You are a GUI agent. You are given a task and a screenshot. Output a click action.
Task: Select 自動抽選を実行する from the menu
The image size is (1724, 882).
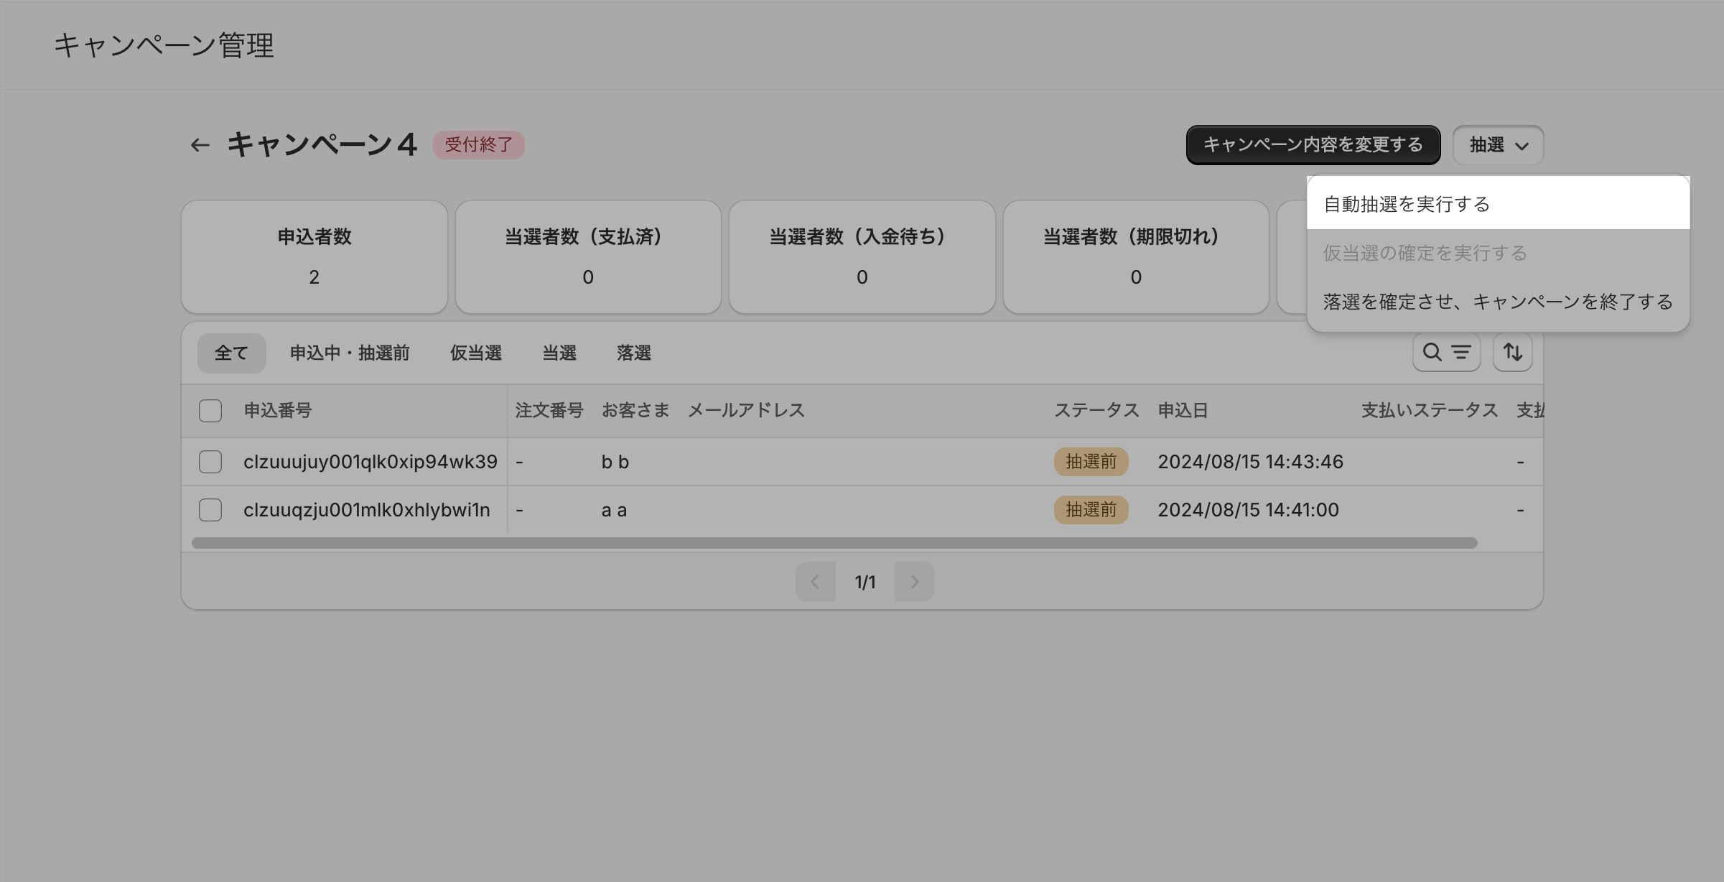tap(1406, 205)
